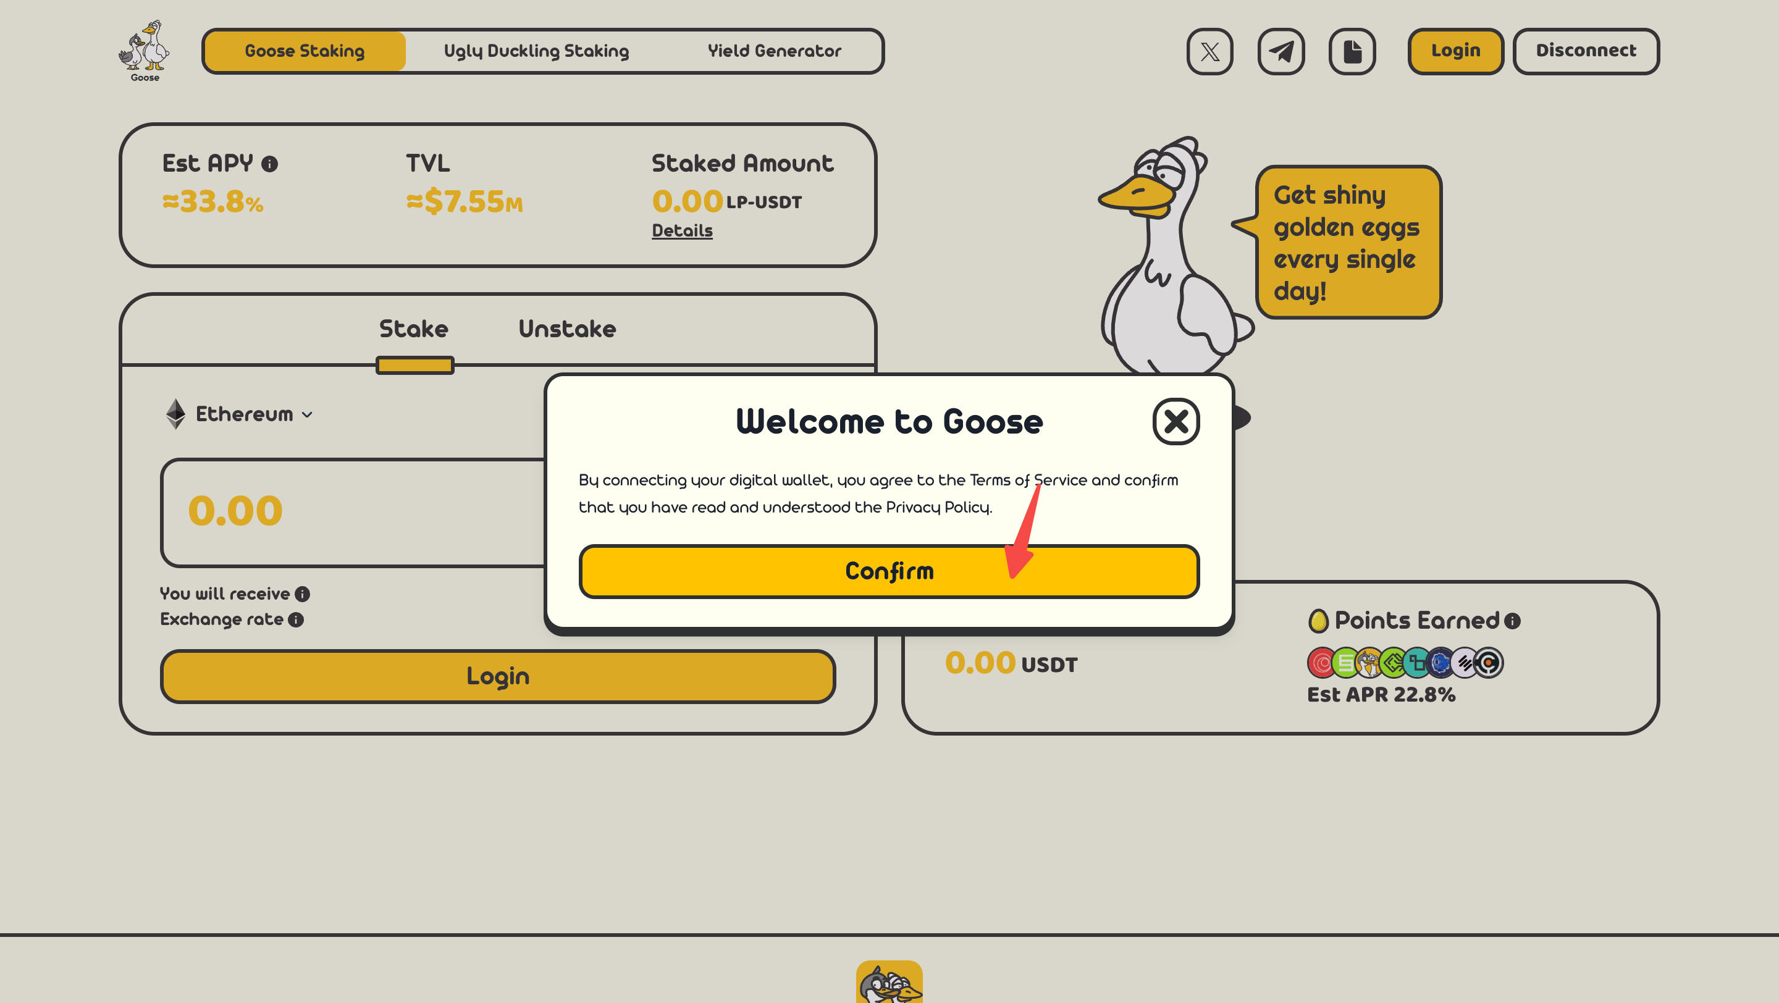The image size is (1779, 1003).
Task: Click the Disconnect button
Action: pyautogui.click(x=1586, y=51)
